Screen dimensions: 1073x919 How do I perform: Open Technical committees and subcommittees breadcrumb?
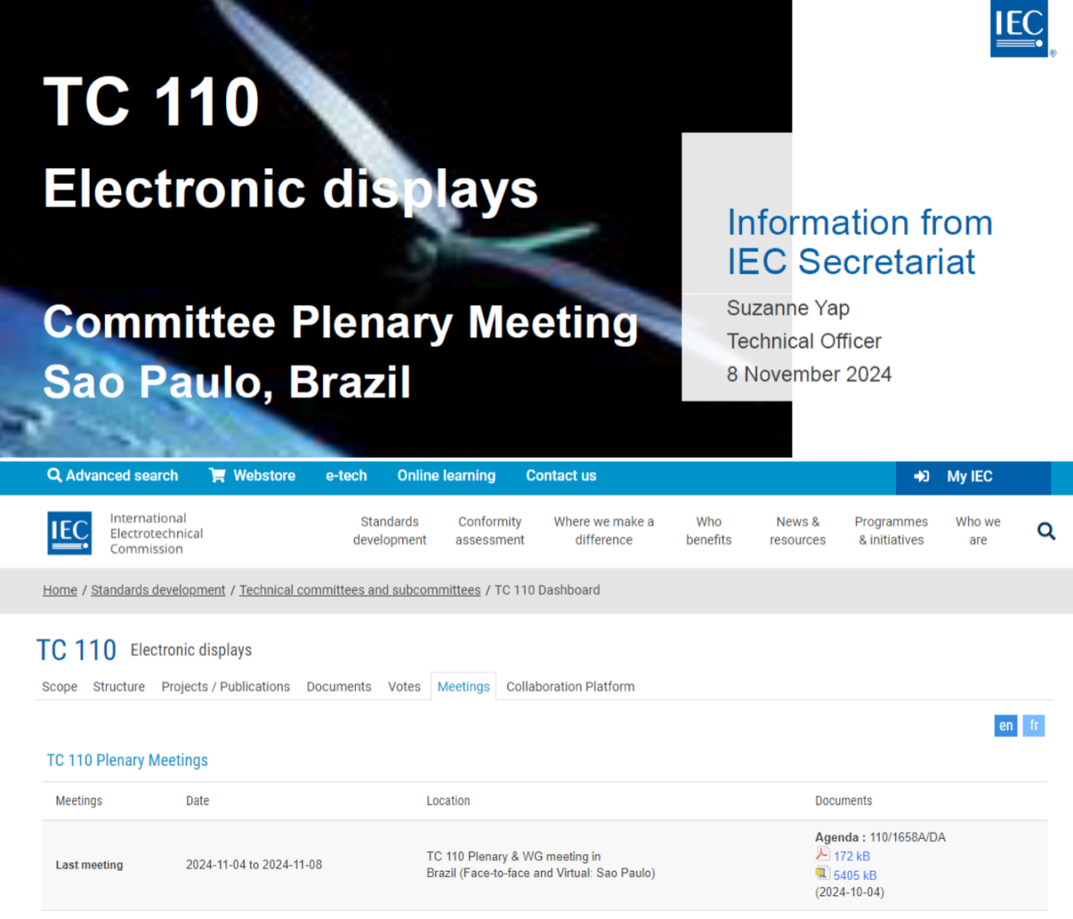click(359, 590)
